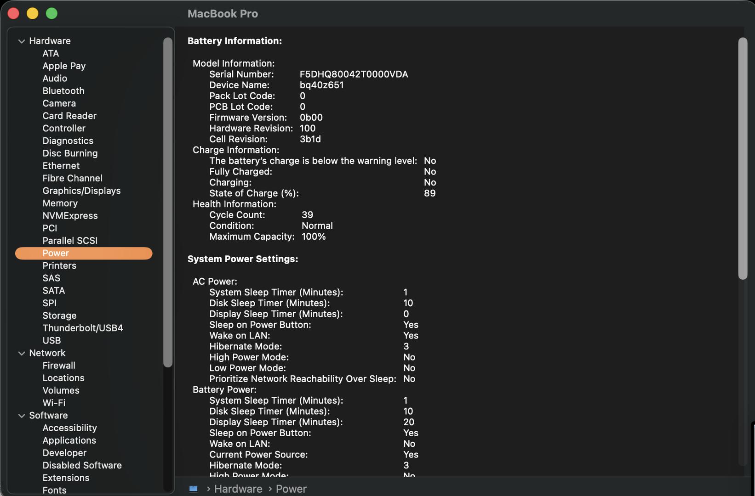
Task: Show Volumes under Network
Action: coord(61,390)
